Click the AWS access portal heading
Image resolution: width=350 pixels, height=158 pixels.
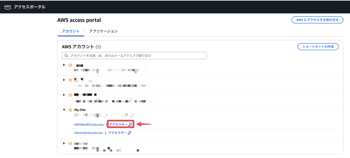pyautogui.click(x=79, y=20)
